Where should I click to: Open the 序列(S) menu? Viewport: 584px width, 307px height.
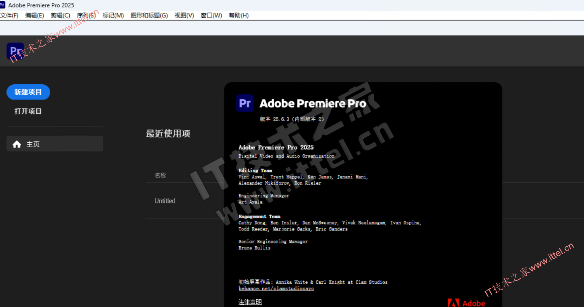(86, 15)
